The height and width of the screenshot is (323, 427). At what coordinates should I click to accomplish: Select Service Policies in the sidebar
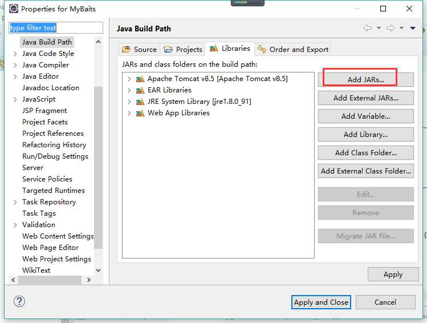tap(47, 179)
